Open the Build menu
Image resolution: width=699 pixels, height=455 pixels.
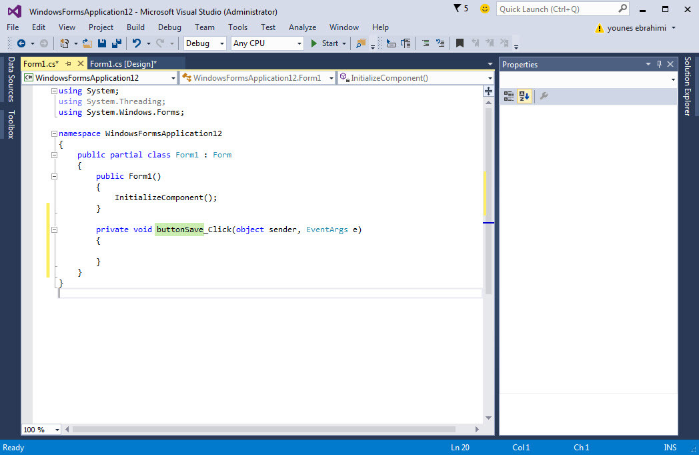135,27
